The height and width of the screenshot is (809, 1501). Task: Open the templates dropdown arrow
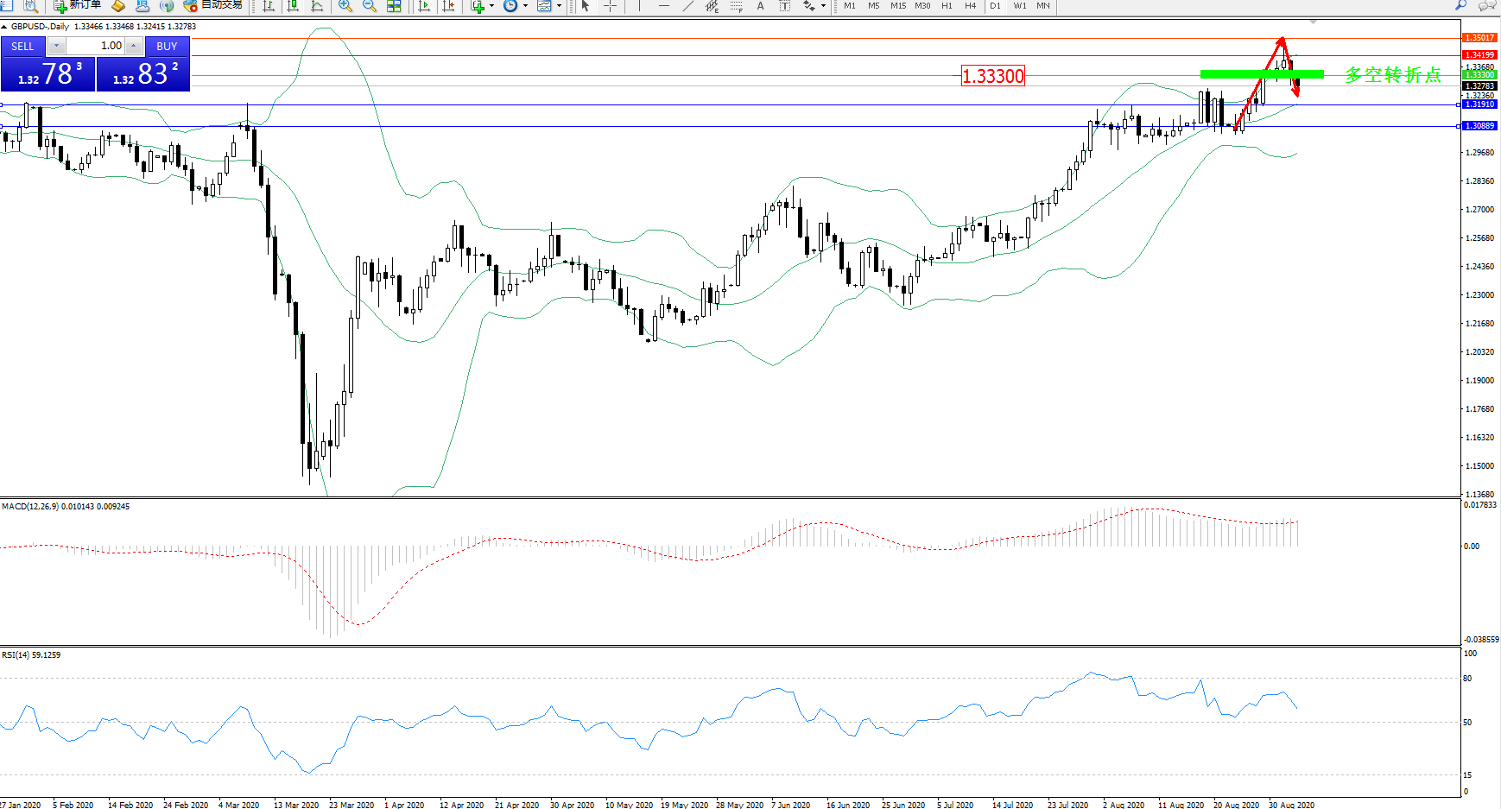559,6
